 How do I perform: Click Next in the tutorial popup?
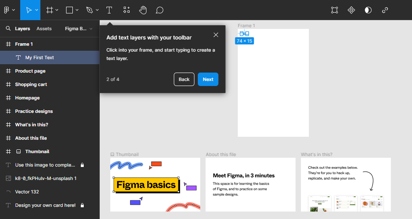pyautogui.click(x=208, y=79)
